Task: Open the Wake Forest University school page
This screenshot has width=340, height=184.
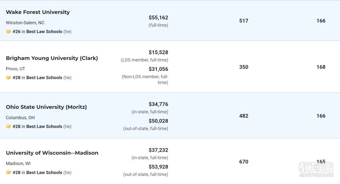Action: tap(38, 12)
